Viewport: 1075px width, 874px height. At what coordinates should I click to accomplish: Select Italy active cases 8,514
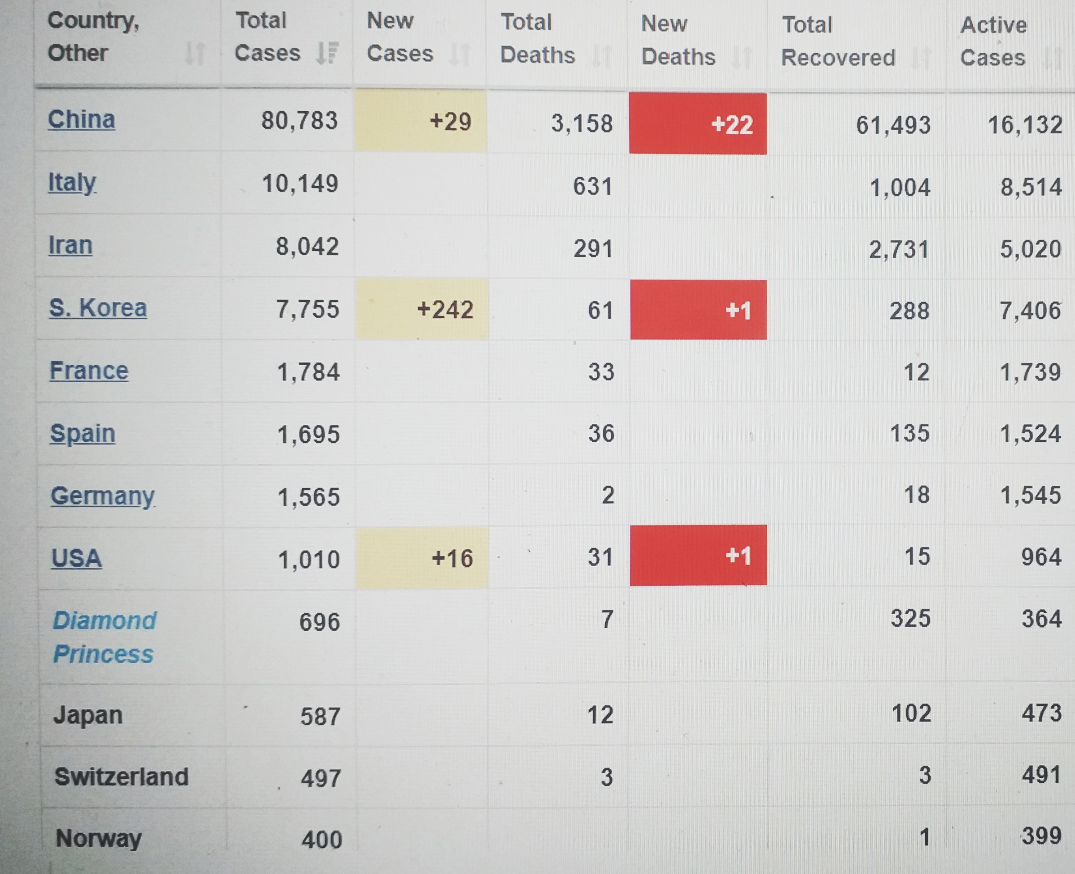pyautogui.click(x=1031, y=187)
